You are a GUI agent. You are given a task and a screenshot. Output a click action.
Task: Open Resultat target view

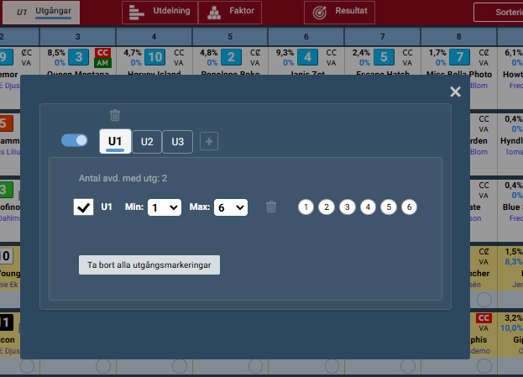[x=340, y=12]
